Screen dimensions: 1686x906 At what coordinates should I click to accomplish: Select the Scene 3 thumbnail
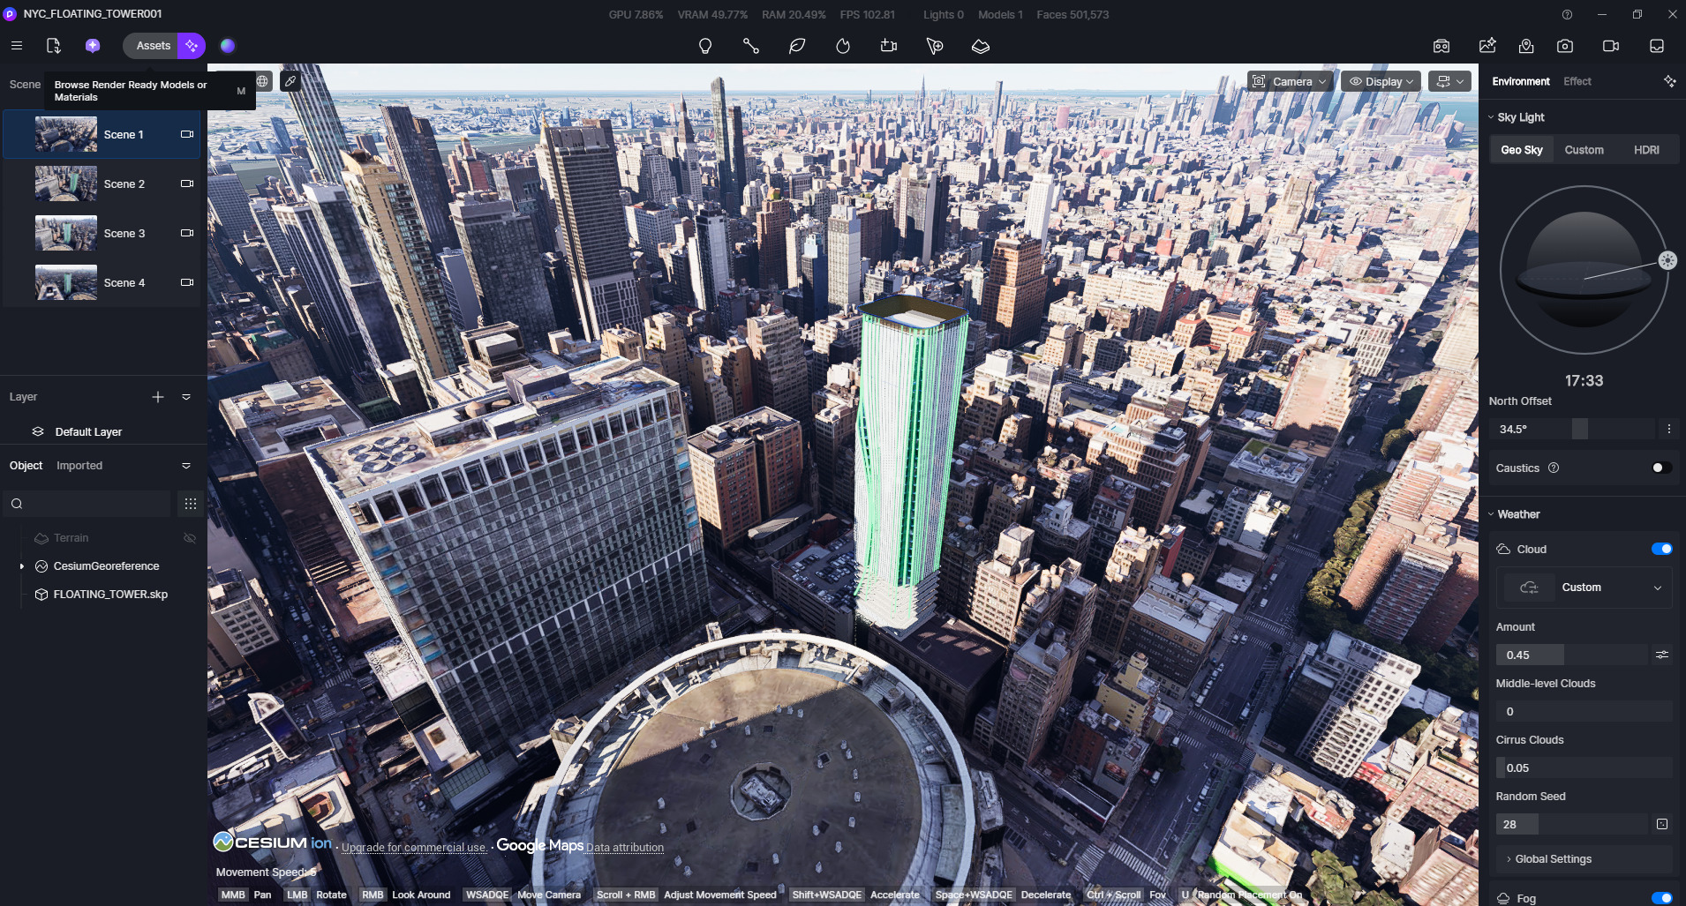(66, 234)
